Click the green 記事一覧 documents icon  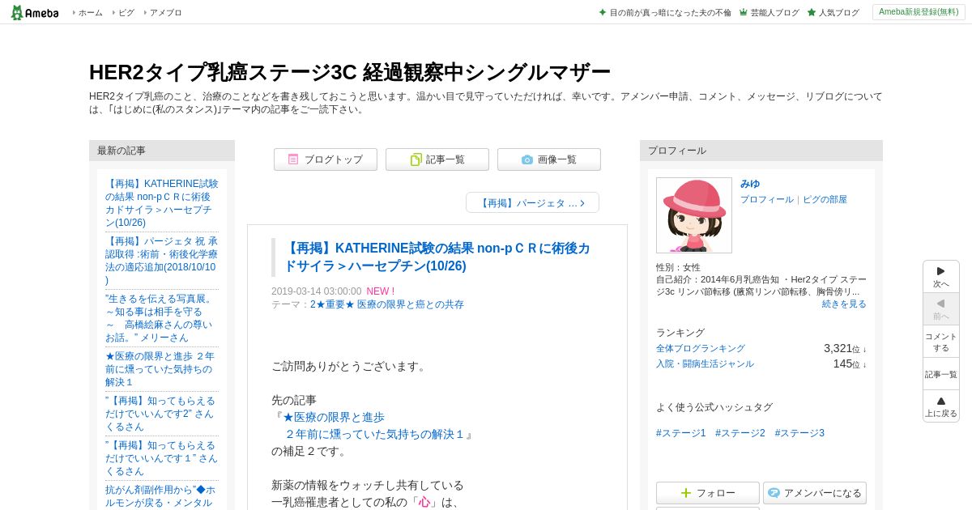coord(416,159)
